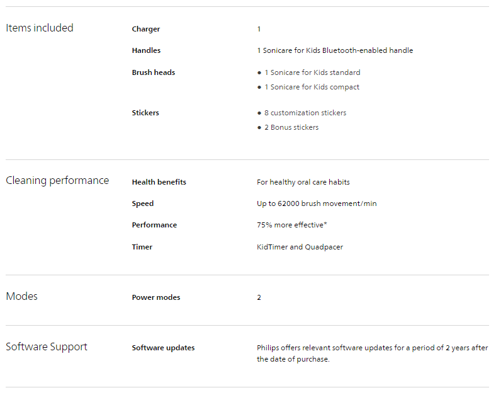Screen dimensions: 496x395
Task: Click the Stickers specification label
Action: coord(145,113)
